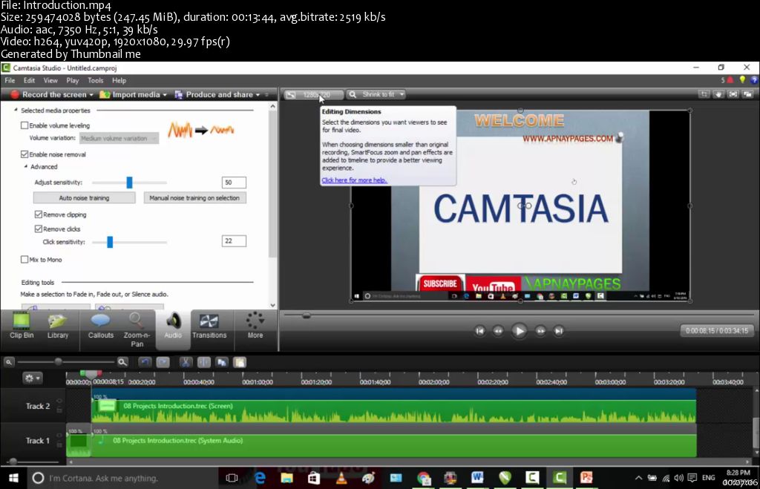
Task: Click the step forward playback button
Action: coord(540,331)
